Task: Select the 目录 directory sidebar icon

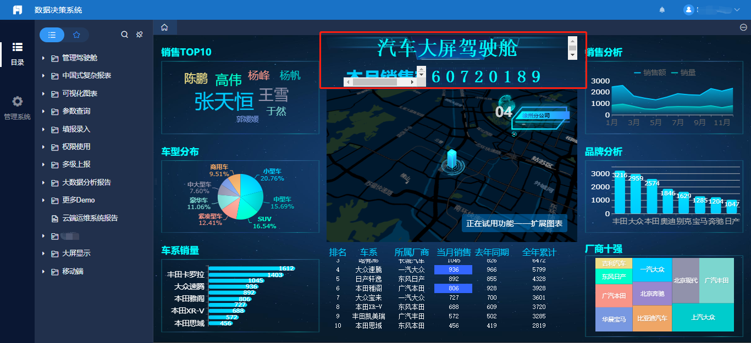Action: tap(18, 53)
